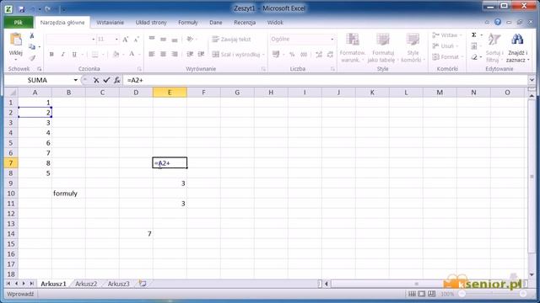The width and height of the screenshot is (540, 303).
Task: Click the Center text icon
Action: coord(163,54)
